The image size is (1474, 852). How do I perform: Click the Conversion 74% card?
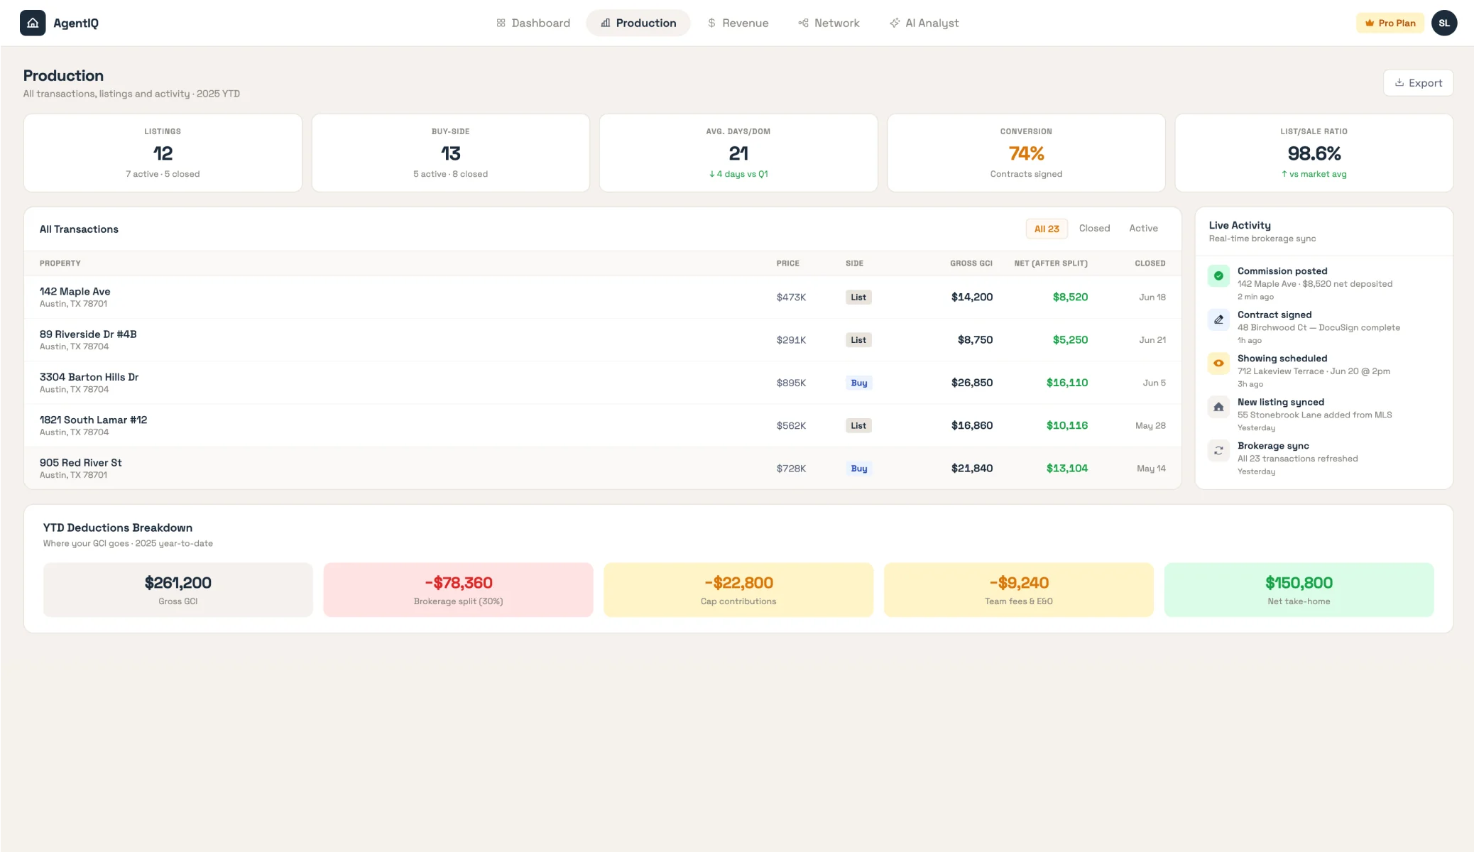(1026, 153)
